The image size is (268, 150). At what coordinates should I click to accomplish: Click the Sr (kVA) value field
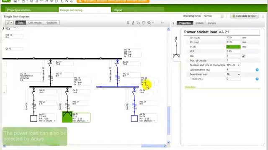233,37
